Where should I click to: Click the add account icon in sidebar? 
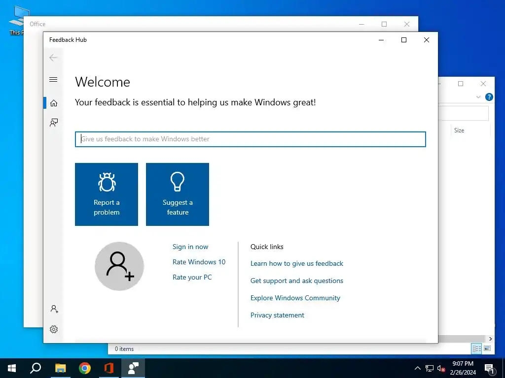pyautogui.click(x=54, y=309)
